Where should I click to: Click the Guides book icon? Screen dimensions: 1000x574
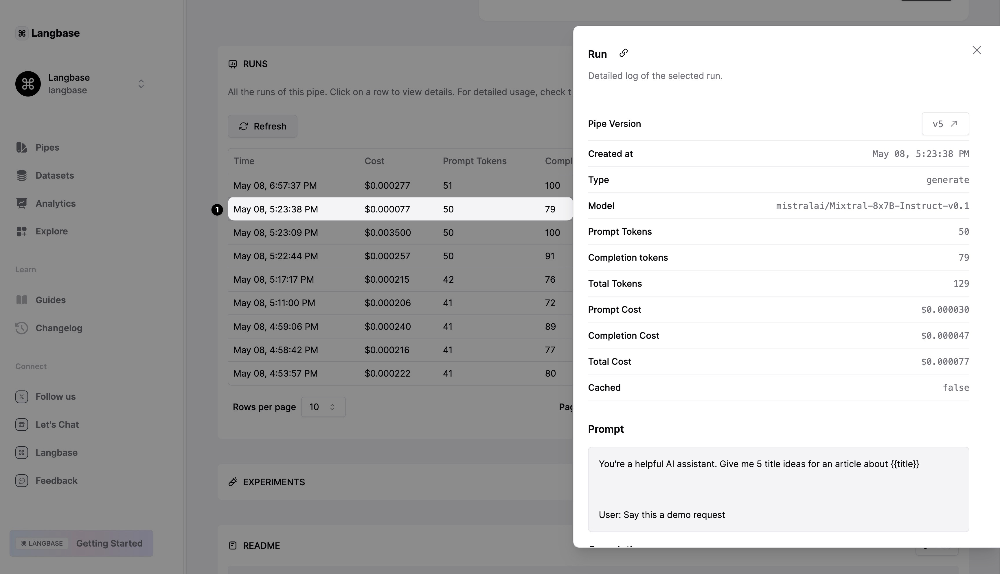(x=22, y=300)
